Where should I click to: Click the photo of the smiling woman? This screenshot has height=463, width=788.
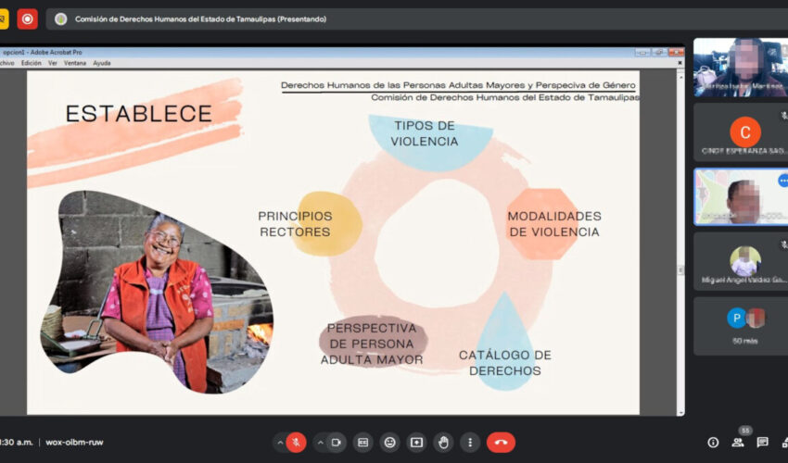pos(158,292)
